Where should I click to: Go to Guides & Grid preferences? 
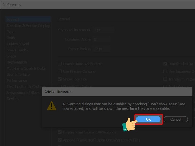tap(18, 44)
